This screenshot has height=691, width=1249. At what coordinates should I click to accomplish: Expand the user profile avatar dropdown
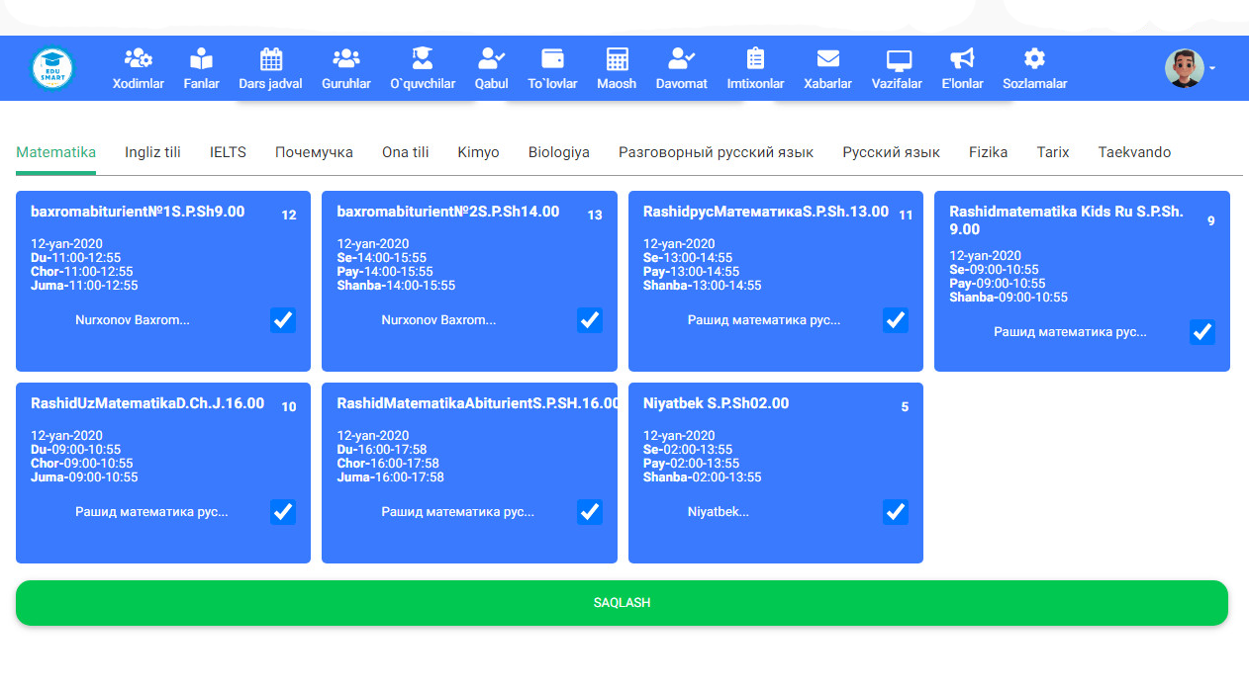click(1189, 68)
